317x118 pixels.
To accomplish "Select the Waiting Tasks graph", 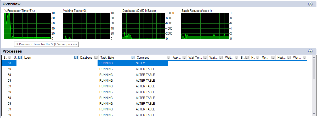I will pos(87,26).
